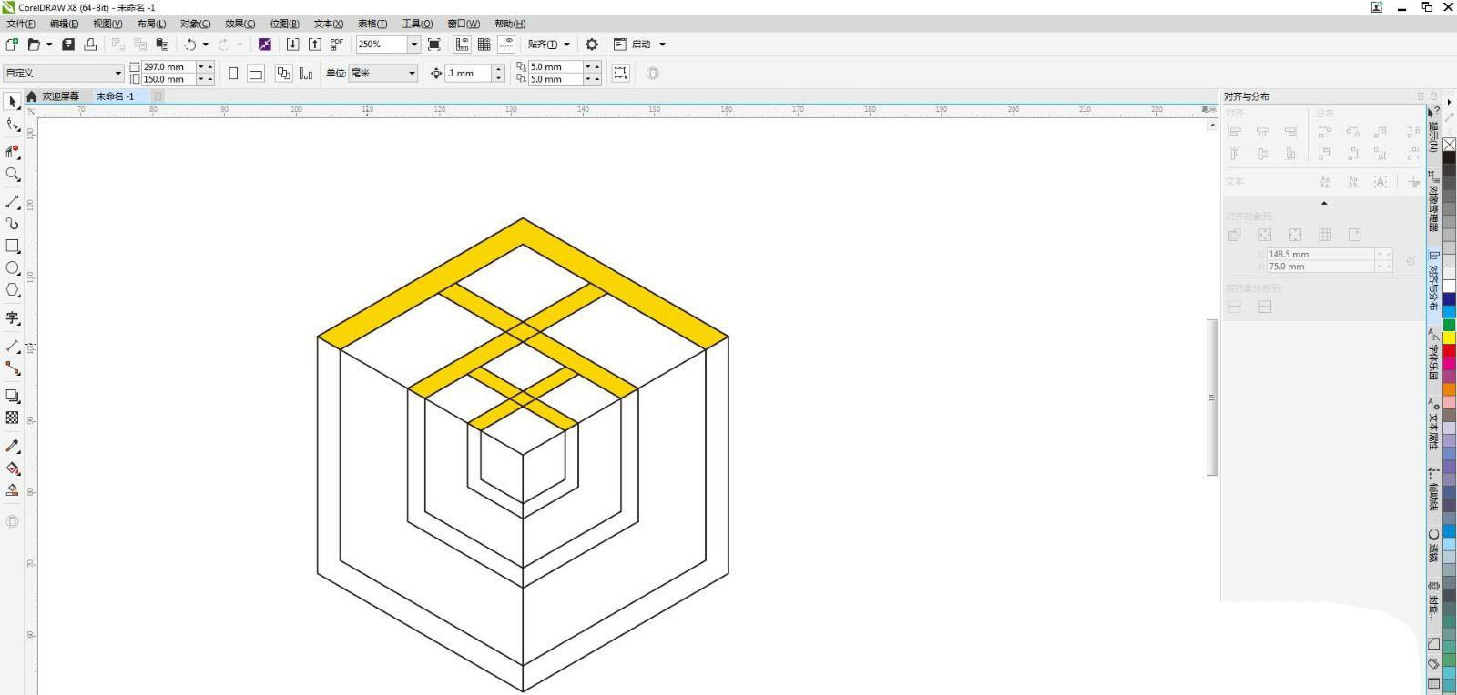Toggle show rulers button

point(463,45)
